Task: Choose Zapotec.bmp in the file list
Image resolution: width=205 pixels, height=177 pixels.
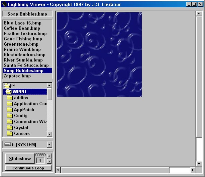Action: (17, 76)
